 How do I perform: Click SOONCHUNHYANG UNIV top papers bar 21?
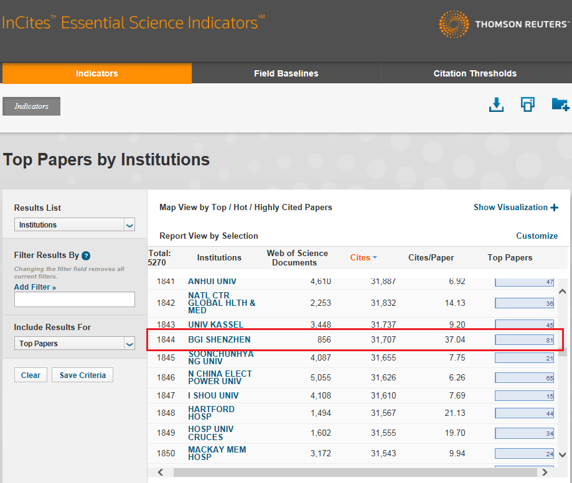(x=524, y=357)
